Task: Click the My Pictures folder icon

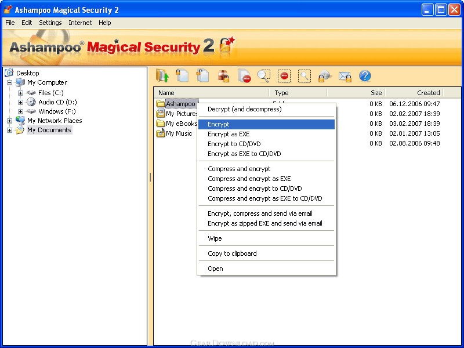Action: pyautogui.click(x=161, y=113)
